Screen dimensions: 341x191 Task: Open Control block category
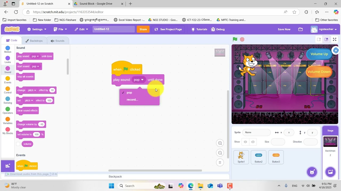[x=8, y=90]
